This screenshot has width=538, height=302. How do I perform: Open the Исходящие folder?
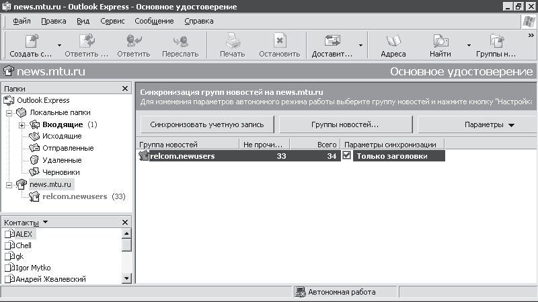62,137
